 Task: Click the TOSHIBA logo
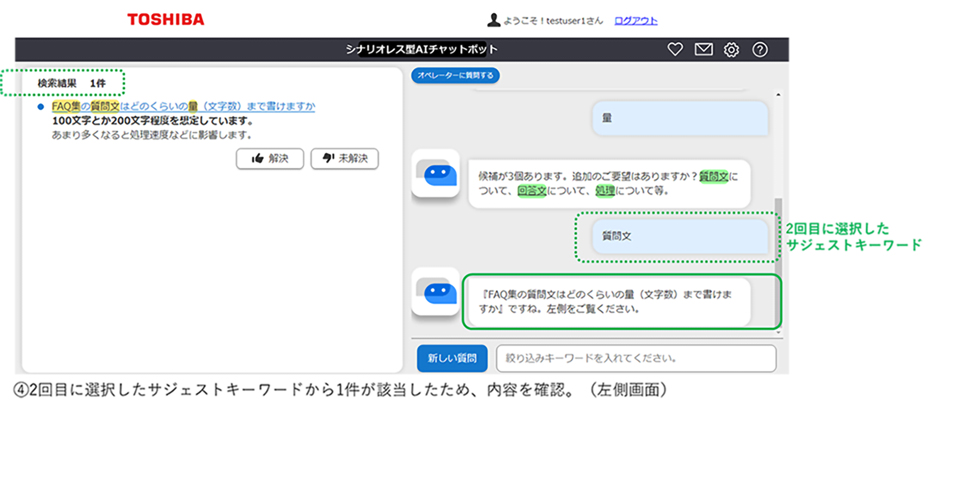click(166, 20)
